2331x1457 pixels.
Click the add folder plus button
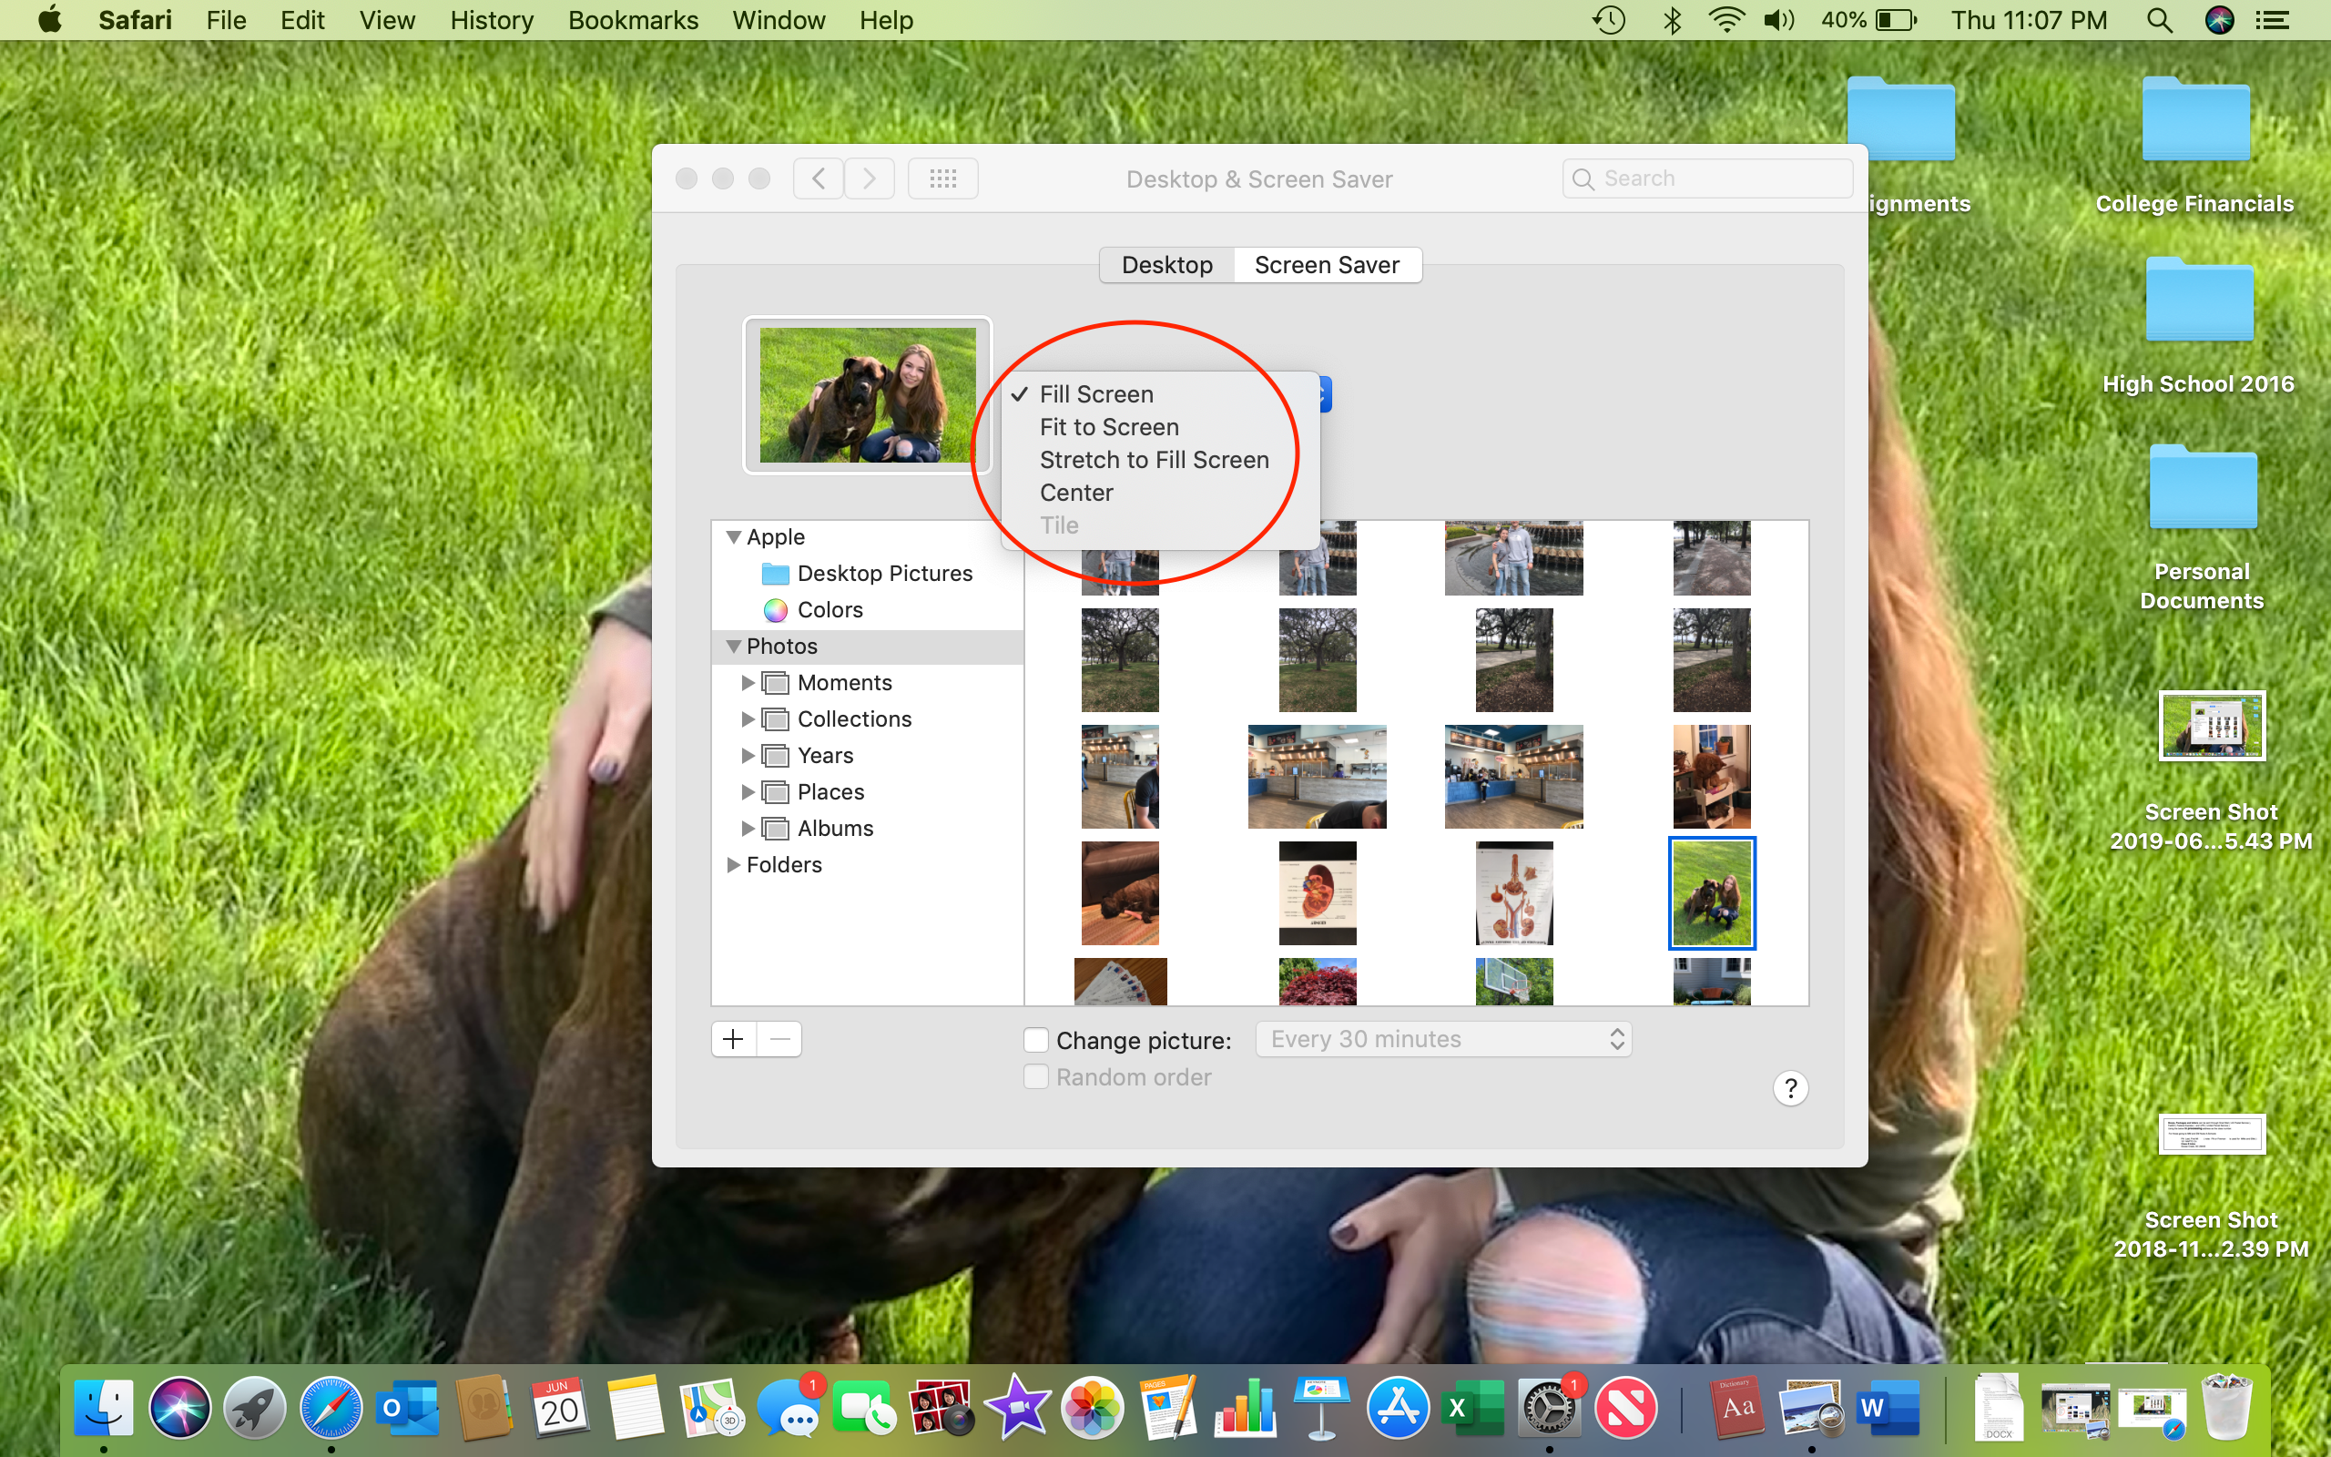point(733,1039)
